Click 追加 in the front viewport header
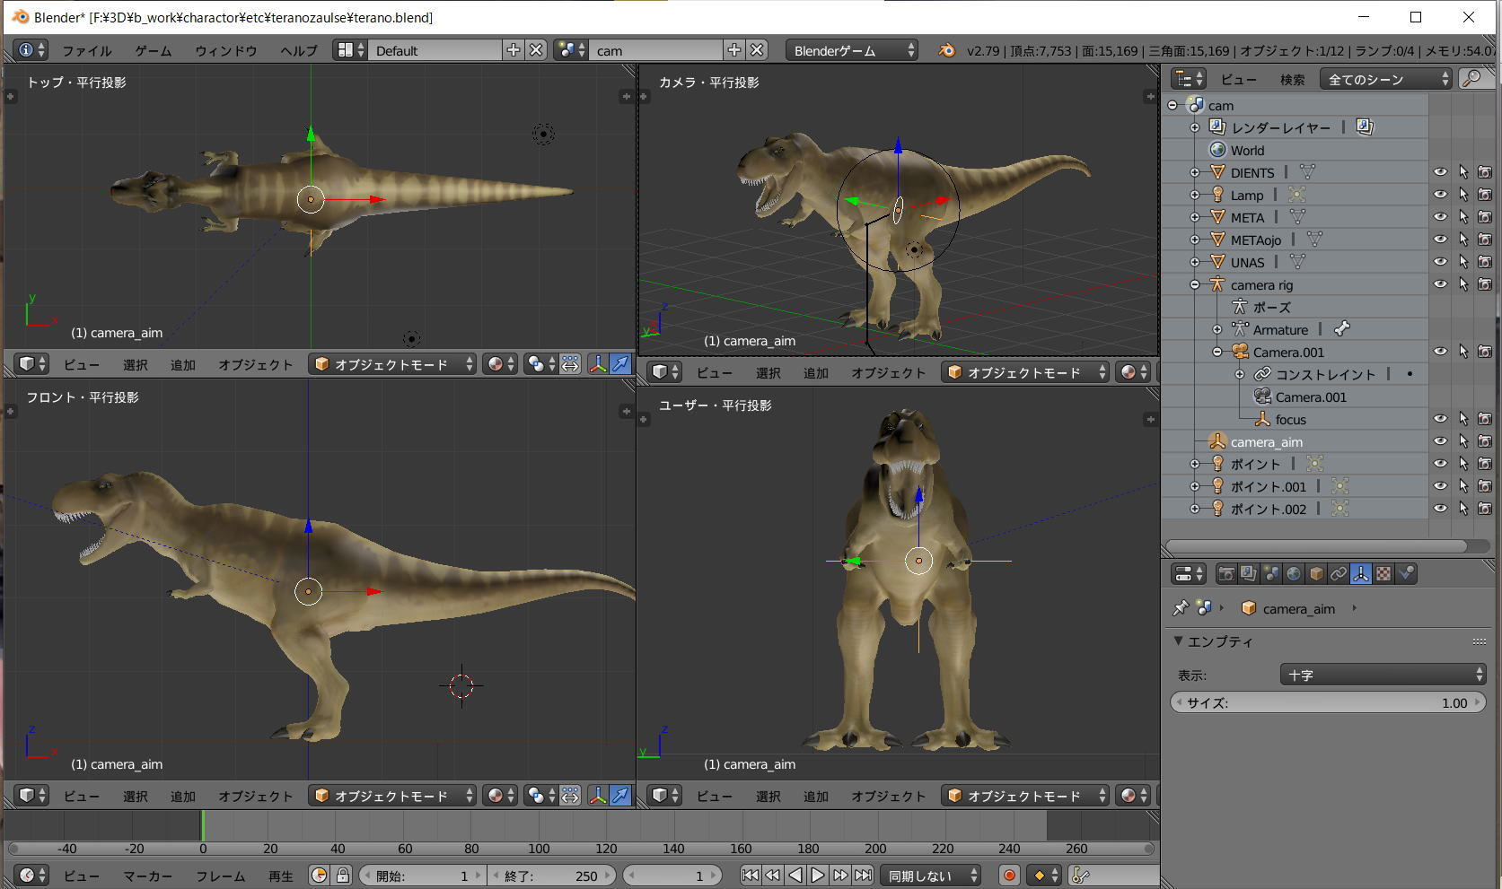Screen dimensions: 1502x889 coord(183,796)
